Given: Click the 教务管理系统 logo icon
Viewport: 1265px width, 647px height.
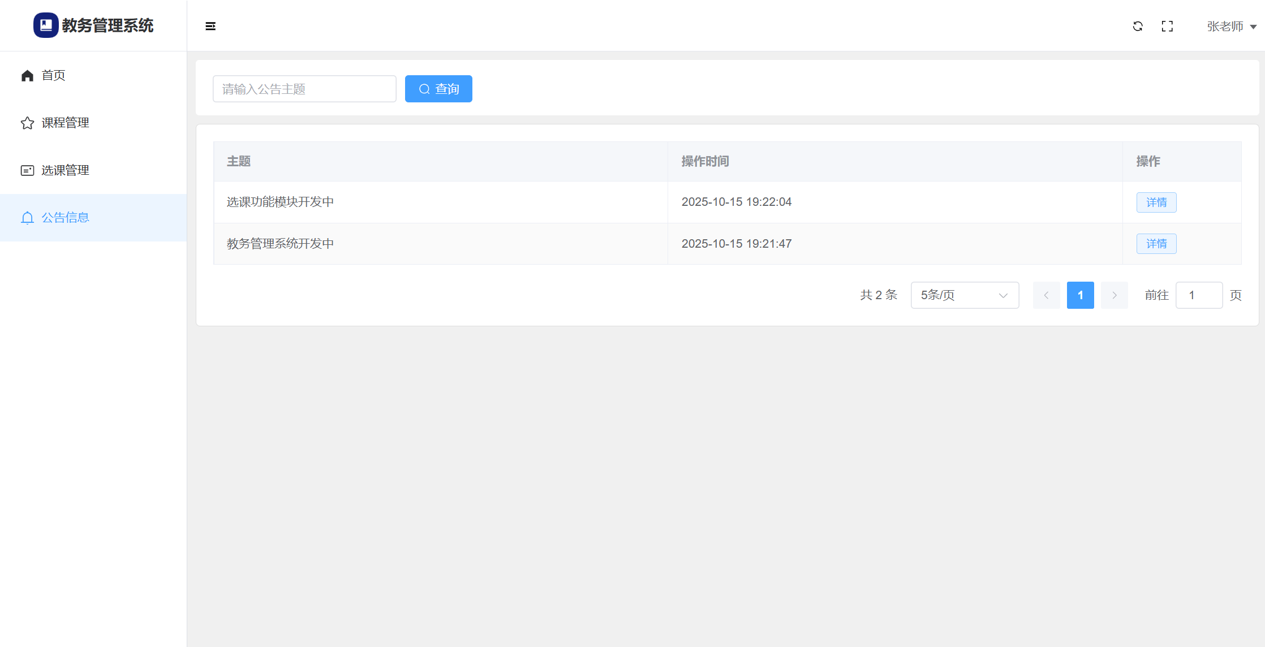Looking at the screenshot, I should [46, 25].
